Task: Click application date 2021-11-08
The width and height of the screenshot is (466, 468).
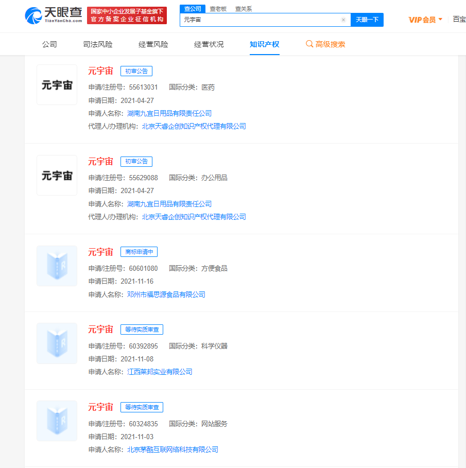Action: pos(137,359)
